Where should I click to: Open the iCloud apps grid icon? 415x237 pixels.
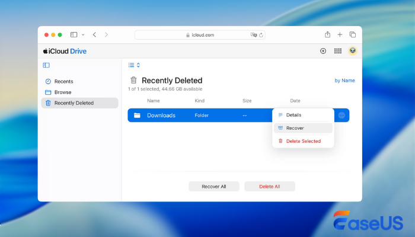point(338,51)
